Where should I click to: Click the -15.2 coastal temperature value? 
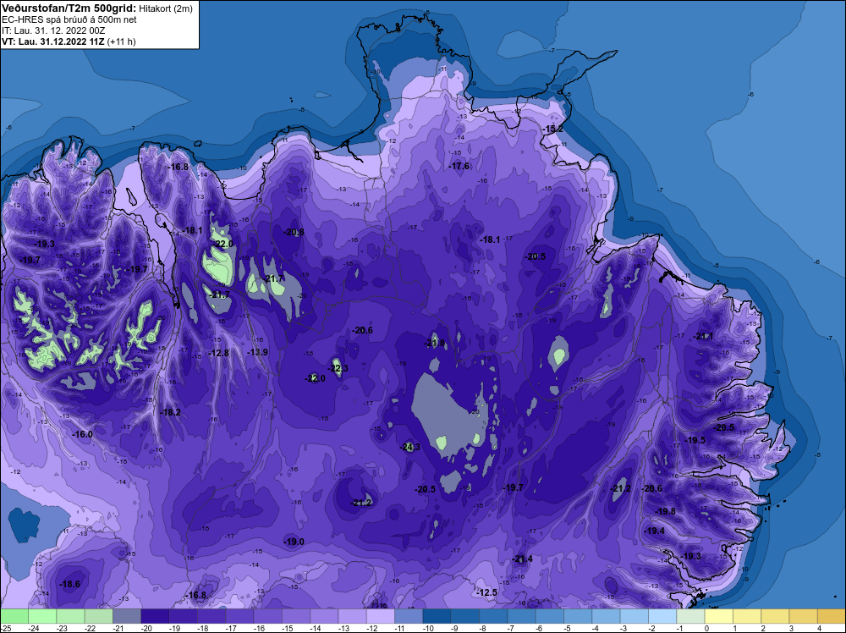(x=552, y=129)
